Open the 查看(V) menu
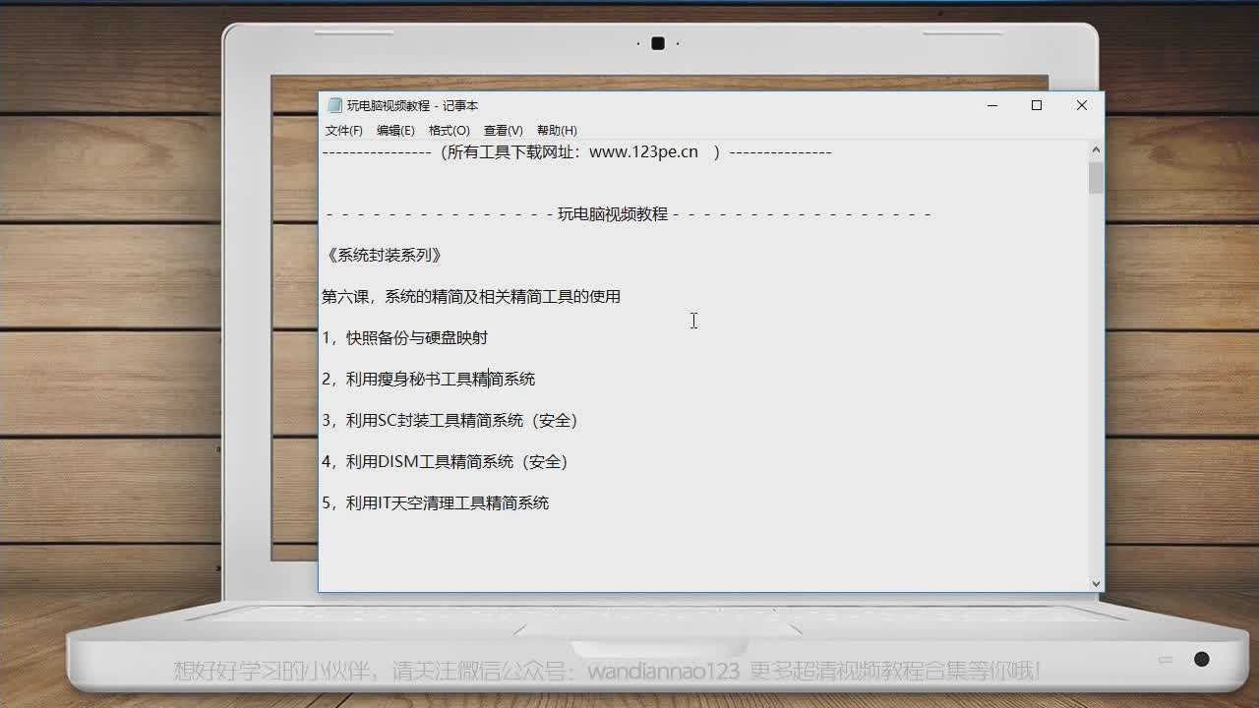 tap(503, 130)
